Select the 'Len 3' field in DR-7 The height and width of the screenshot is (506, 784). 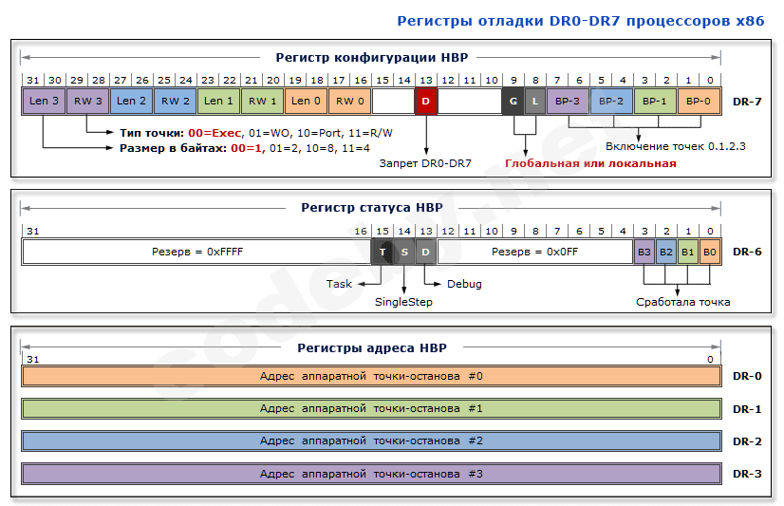(x=44, y=101)
